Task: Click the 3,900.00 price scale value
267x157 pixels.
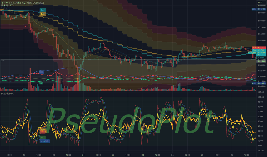Action: click(x=261, y=13)
